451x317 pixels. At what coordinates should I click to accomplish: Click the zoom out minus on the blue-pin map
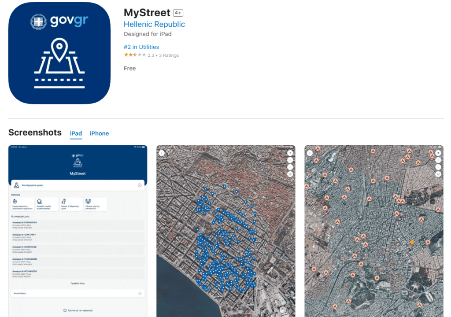tap(290, 167)
